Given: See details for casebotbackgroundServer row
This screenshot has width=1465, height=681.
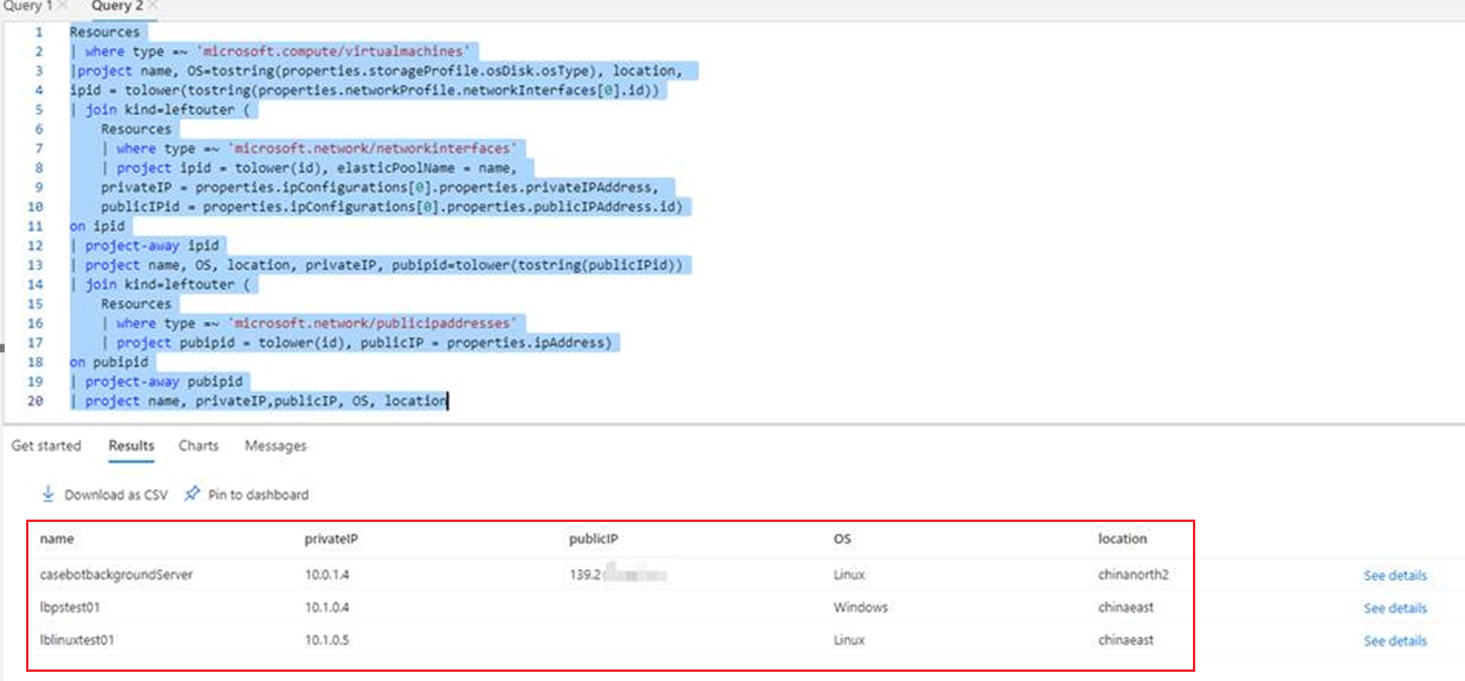Looking at the screenshot, I should (x=1394, y=576).
